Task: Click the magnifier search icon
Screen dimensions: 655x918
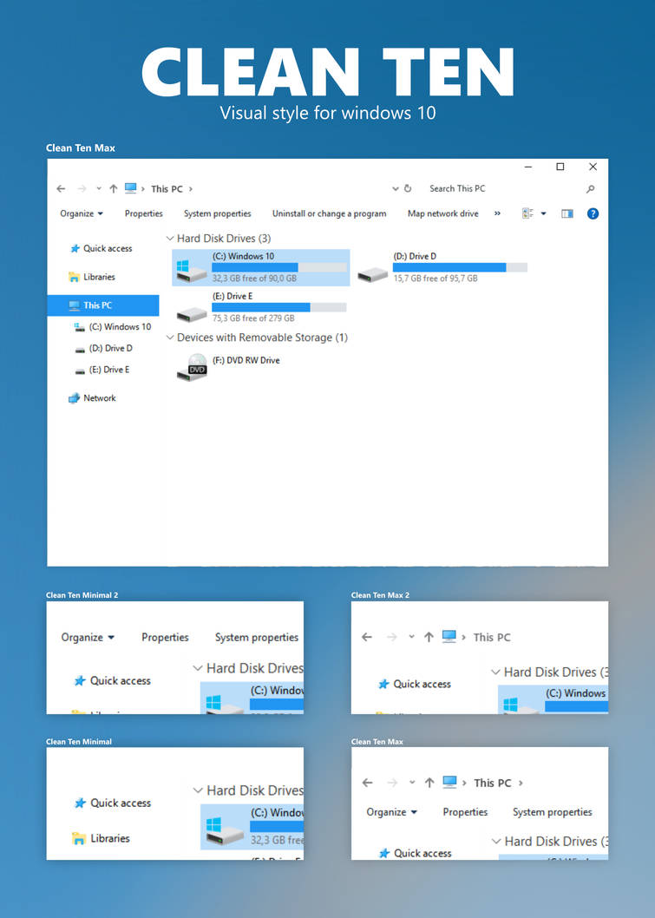Action: (591, 188)
